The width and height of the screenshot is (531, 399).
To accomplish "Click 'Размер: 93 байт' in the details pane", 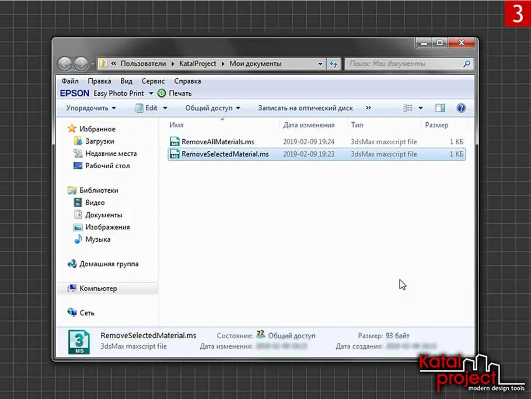I will (383, 335).
